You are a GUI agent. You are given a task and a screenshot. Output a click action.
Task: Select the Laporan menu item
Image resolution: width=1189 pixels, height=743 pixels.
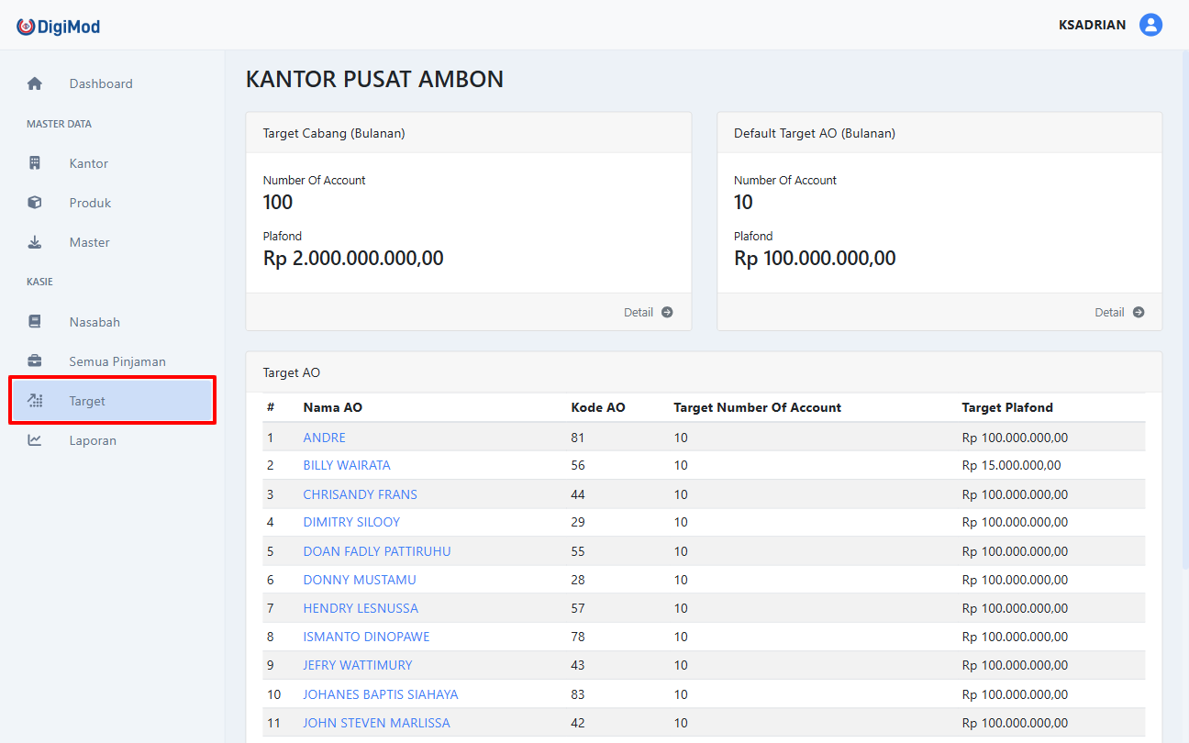(93, 439)
